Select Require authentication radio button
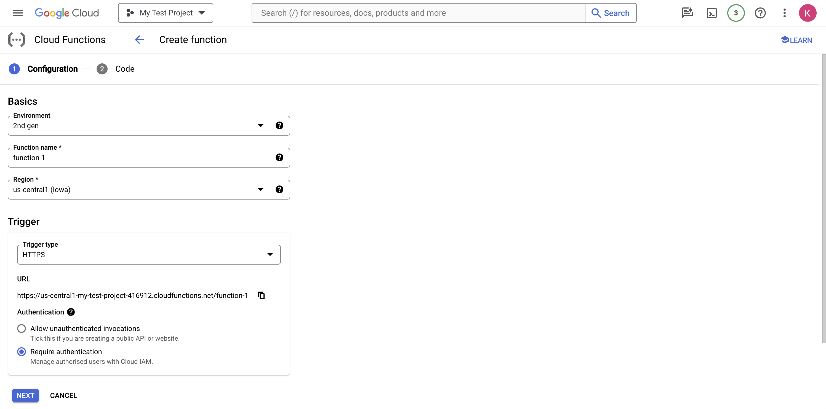The image size is (826, 409). [21, 352]
